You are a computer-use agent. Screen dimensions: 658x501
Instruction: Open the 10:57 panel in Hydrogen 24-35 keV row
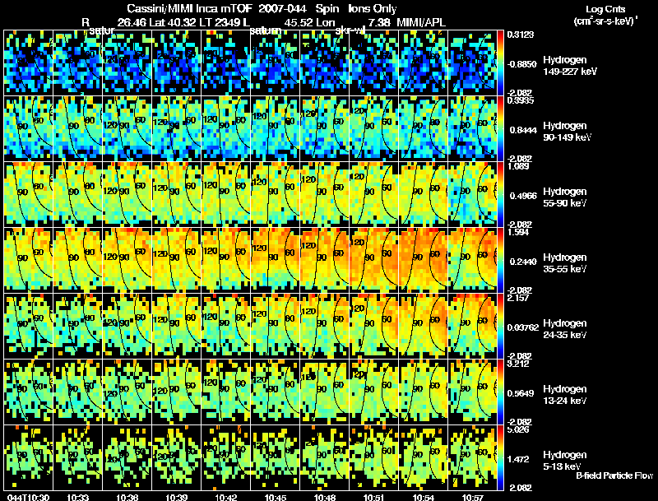coord(472,326)
